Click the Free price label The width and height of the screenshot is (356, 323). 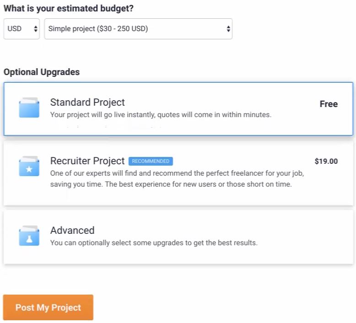pyautogui.click(x=329, y=104)
